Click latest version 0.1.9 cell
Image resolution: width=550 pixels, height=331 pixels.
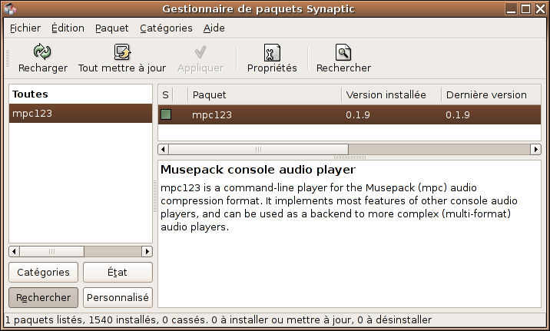[457, 114]
